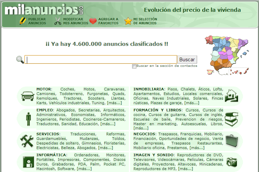Expand [más...] in Inmobiliaria section

tap(191, 103)
